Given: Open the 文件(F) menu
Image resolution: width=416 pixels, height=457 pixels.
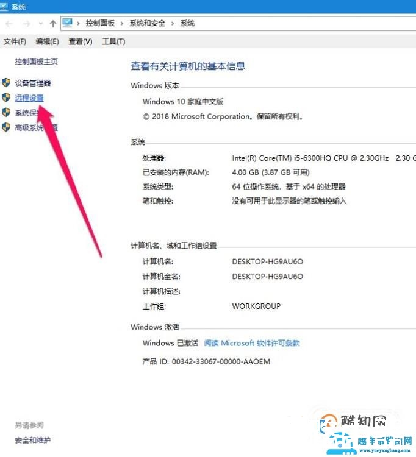Looking at the screenshot, I should tap(15, 41).
